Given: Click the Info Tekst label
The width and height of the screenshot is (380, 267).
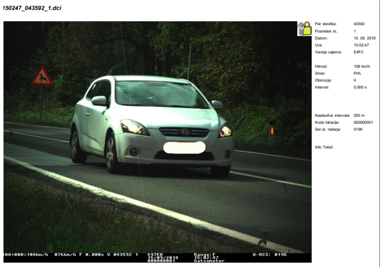Looking at the screenshot, I should (x=325, y=147).
